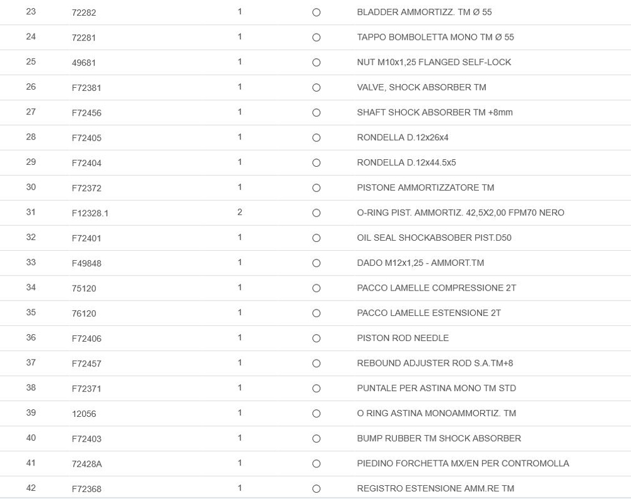Select the circle for PACCO LAMELLE COMPRESSIONE 2T
The width and height of the screenshot is (631, 499).
pos(316,288)
